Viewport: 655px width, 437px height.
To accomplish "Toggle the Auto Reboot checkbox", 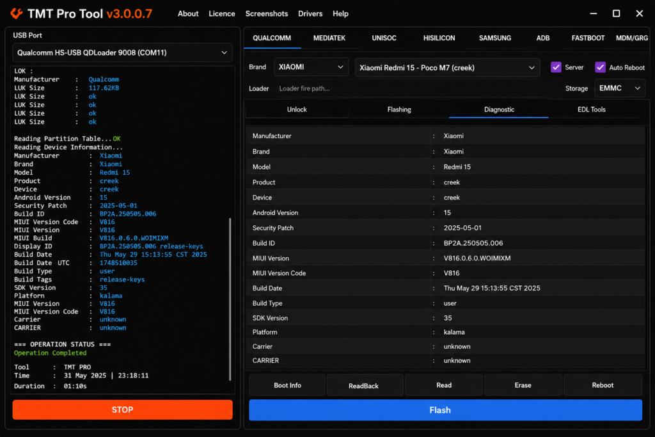I will coord(600,67).
